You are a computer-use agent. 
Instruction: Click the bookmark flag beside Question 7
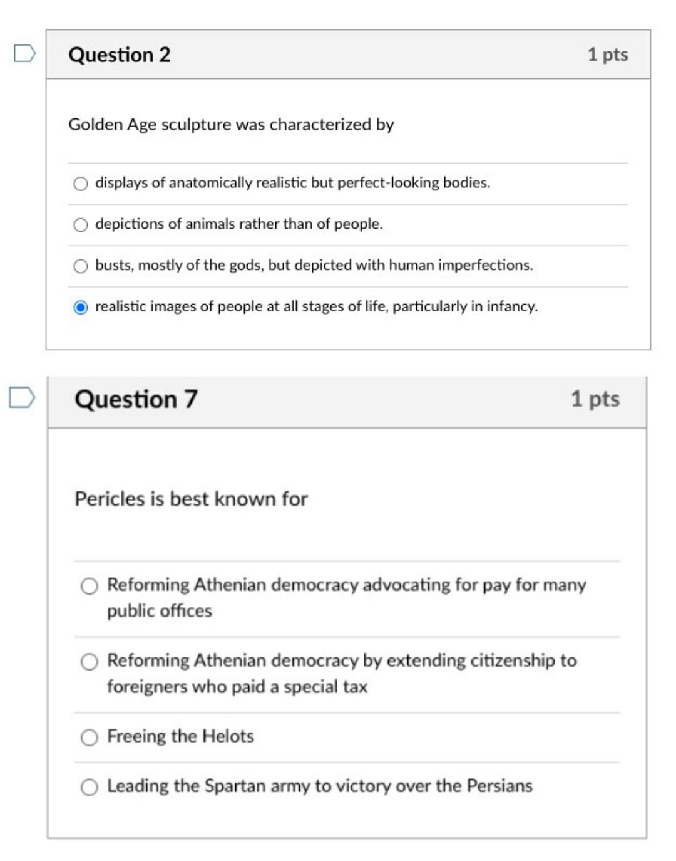pos(23,397)
